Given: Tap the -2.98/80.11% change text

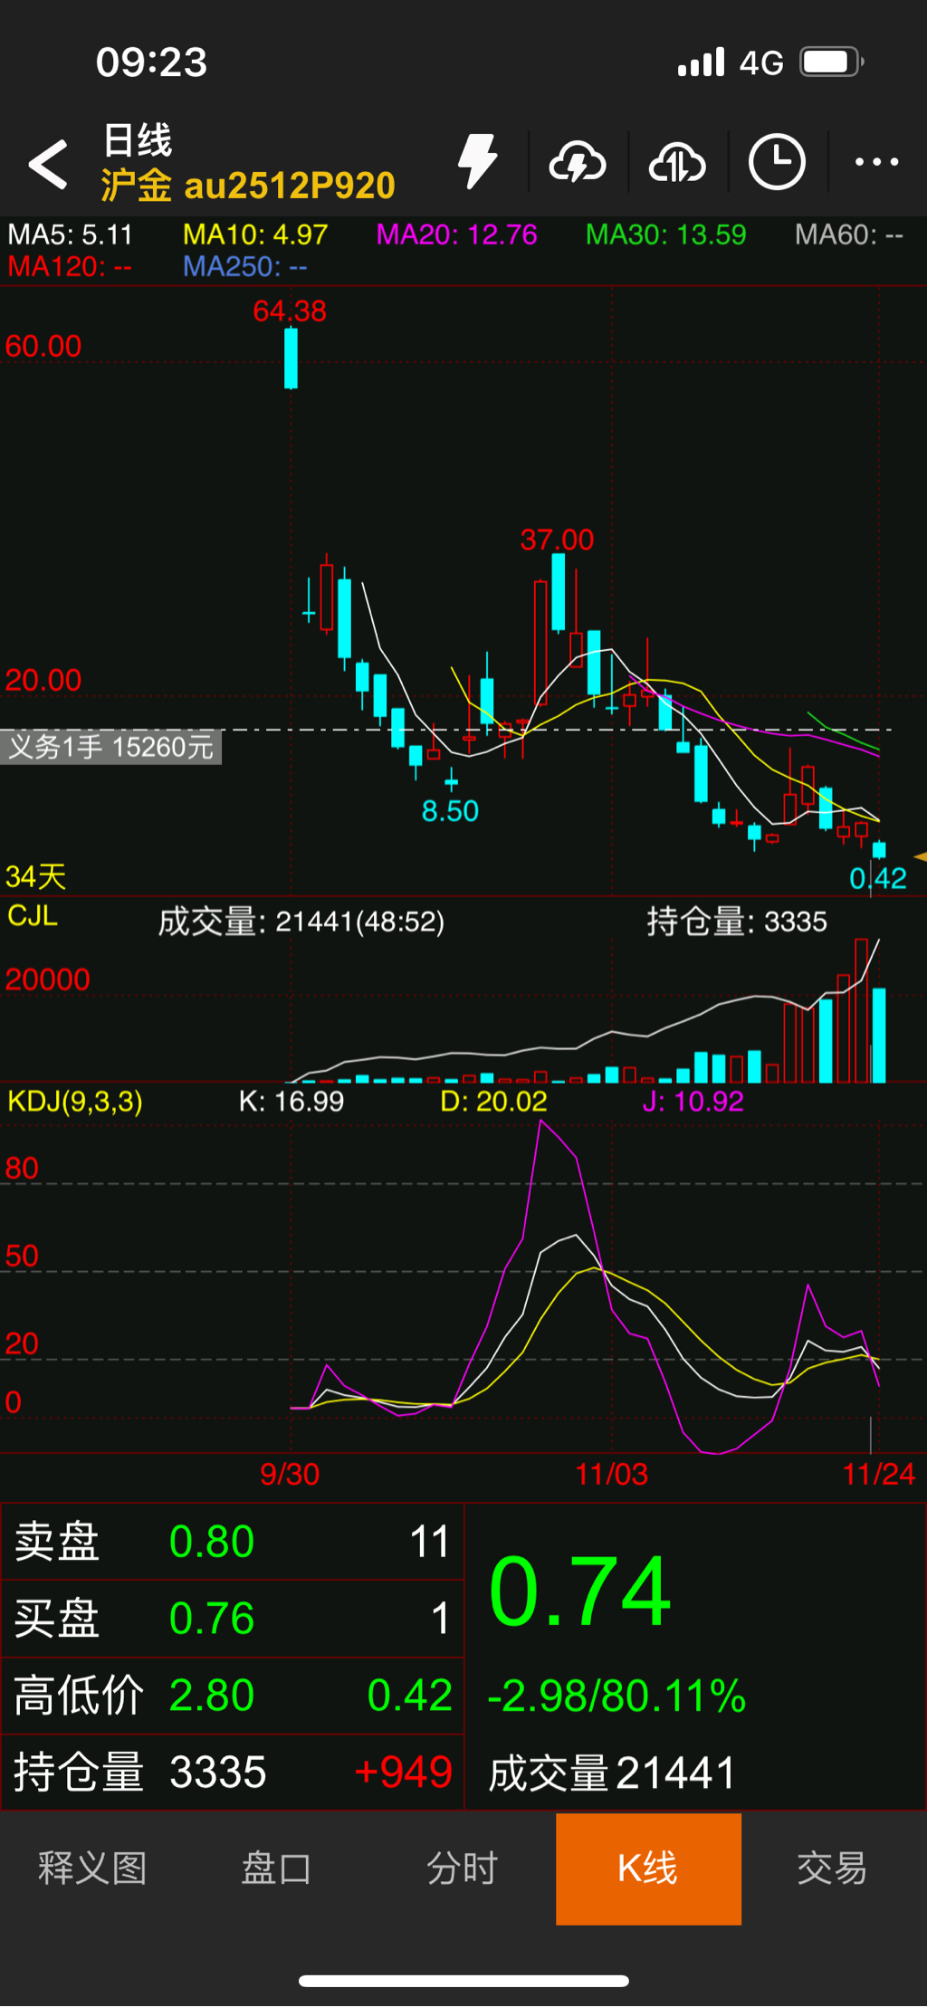Looking at the screenshot, I should pyautogui.click(x=616, y=1696).
